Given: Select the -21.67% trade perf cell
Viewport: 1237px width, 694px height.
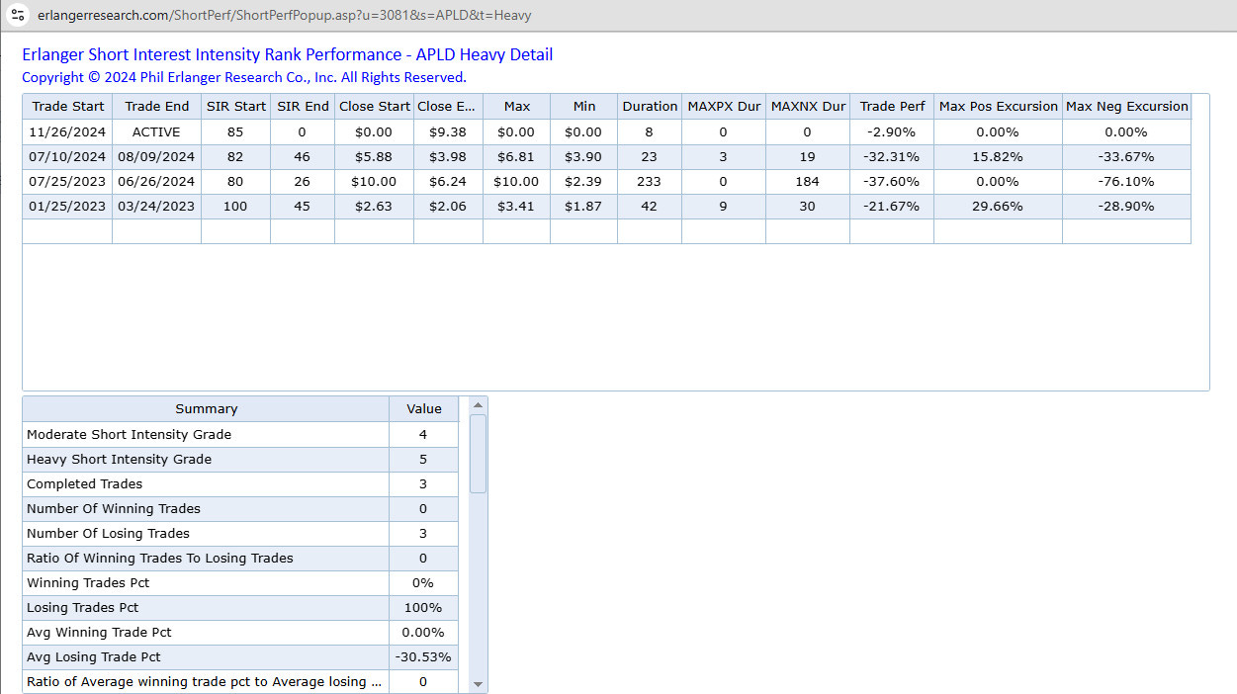Looking at the screenshot, I should click(892, 207).
